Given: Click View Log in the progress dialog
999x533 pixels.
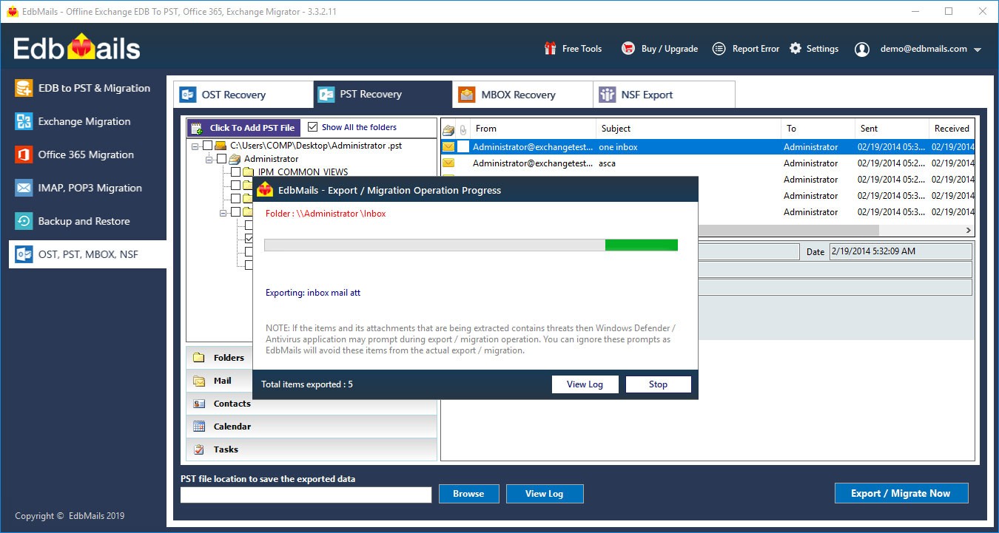Looking at the screenshot, I should point(585,384).
